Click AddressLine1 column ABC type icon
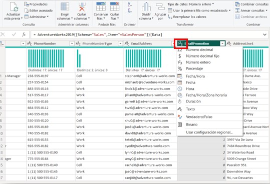The image size is (270, 184). click(229, 43)
